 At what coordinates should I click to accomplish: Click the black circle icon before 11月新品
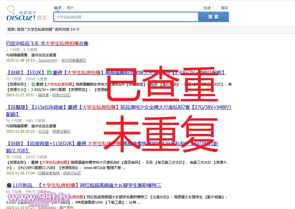coord(8,185)
